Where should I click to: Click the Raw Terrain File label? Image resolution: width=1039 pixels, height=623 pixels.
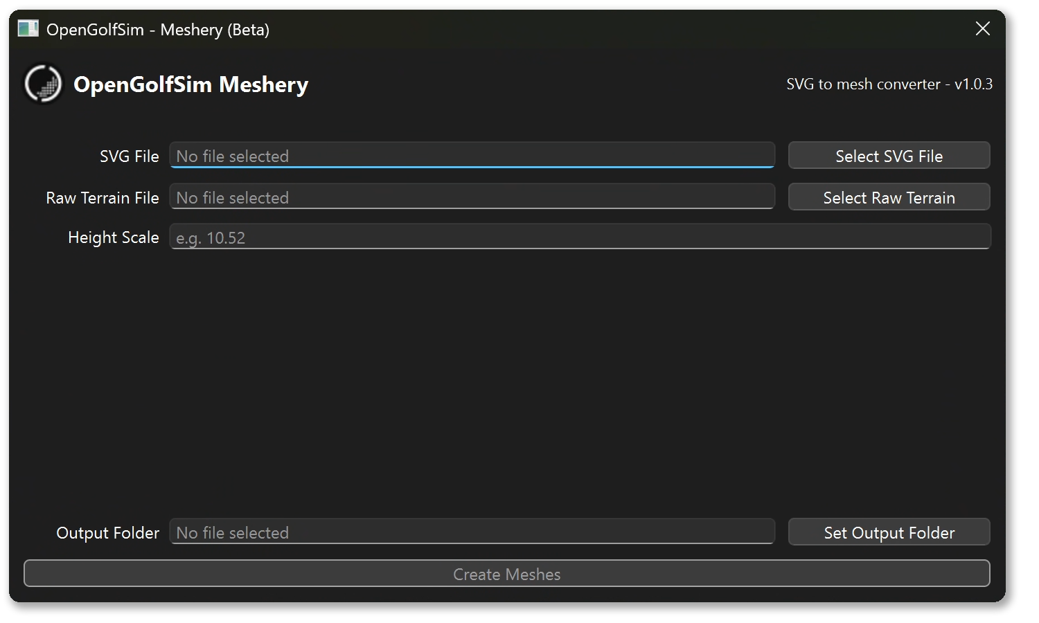(x=103, y=198)
